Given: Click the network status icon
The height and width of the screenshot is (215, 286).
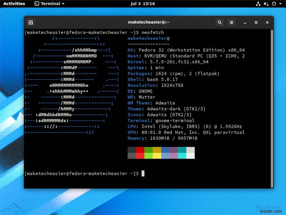Looking at the screenshot, I should (x=258, y=4).
